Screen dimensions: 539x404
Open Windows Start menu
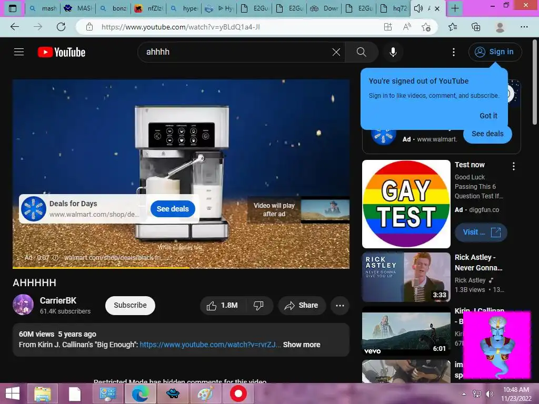coord(13,393)
